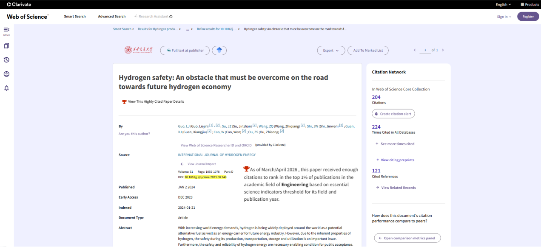This screenshot has width=541, height=247.
Task: Open International Journal of Hydrogen Energy link
Action: 217,155
